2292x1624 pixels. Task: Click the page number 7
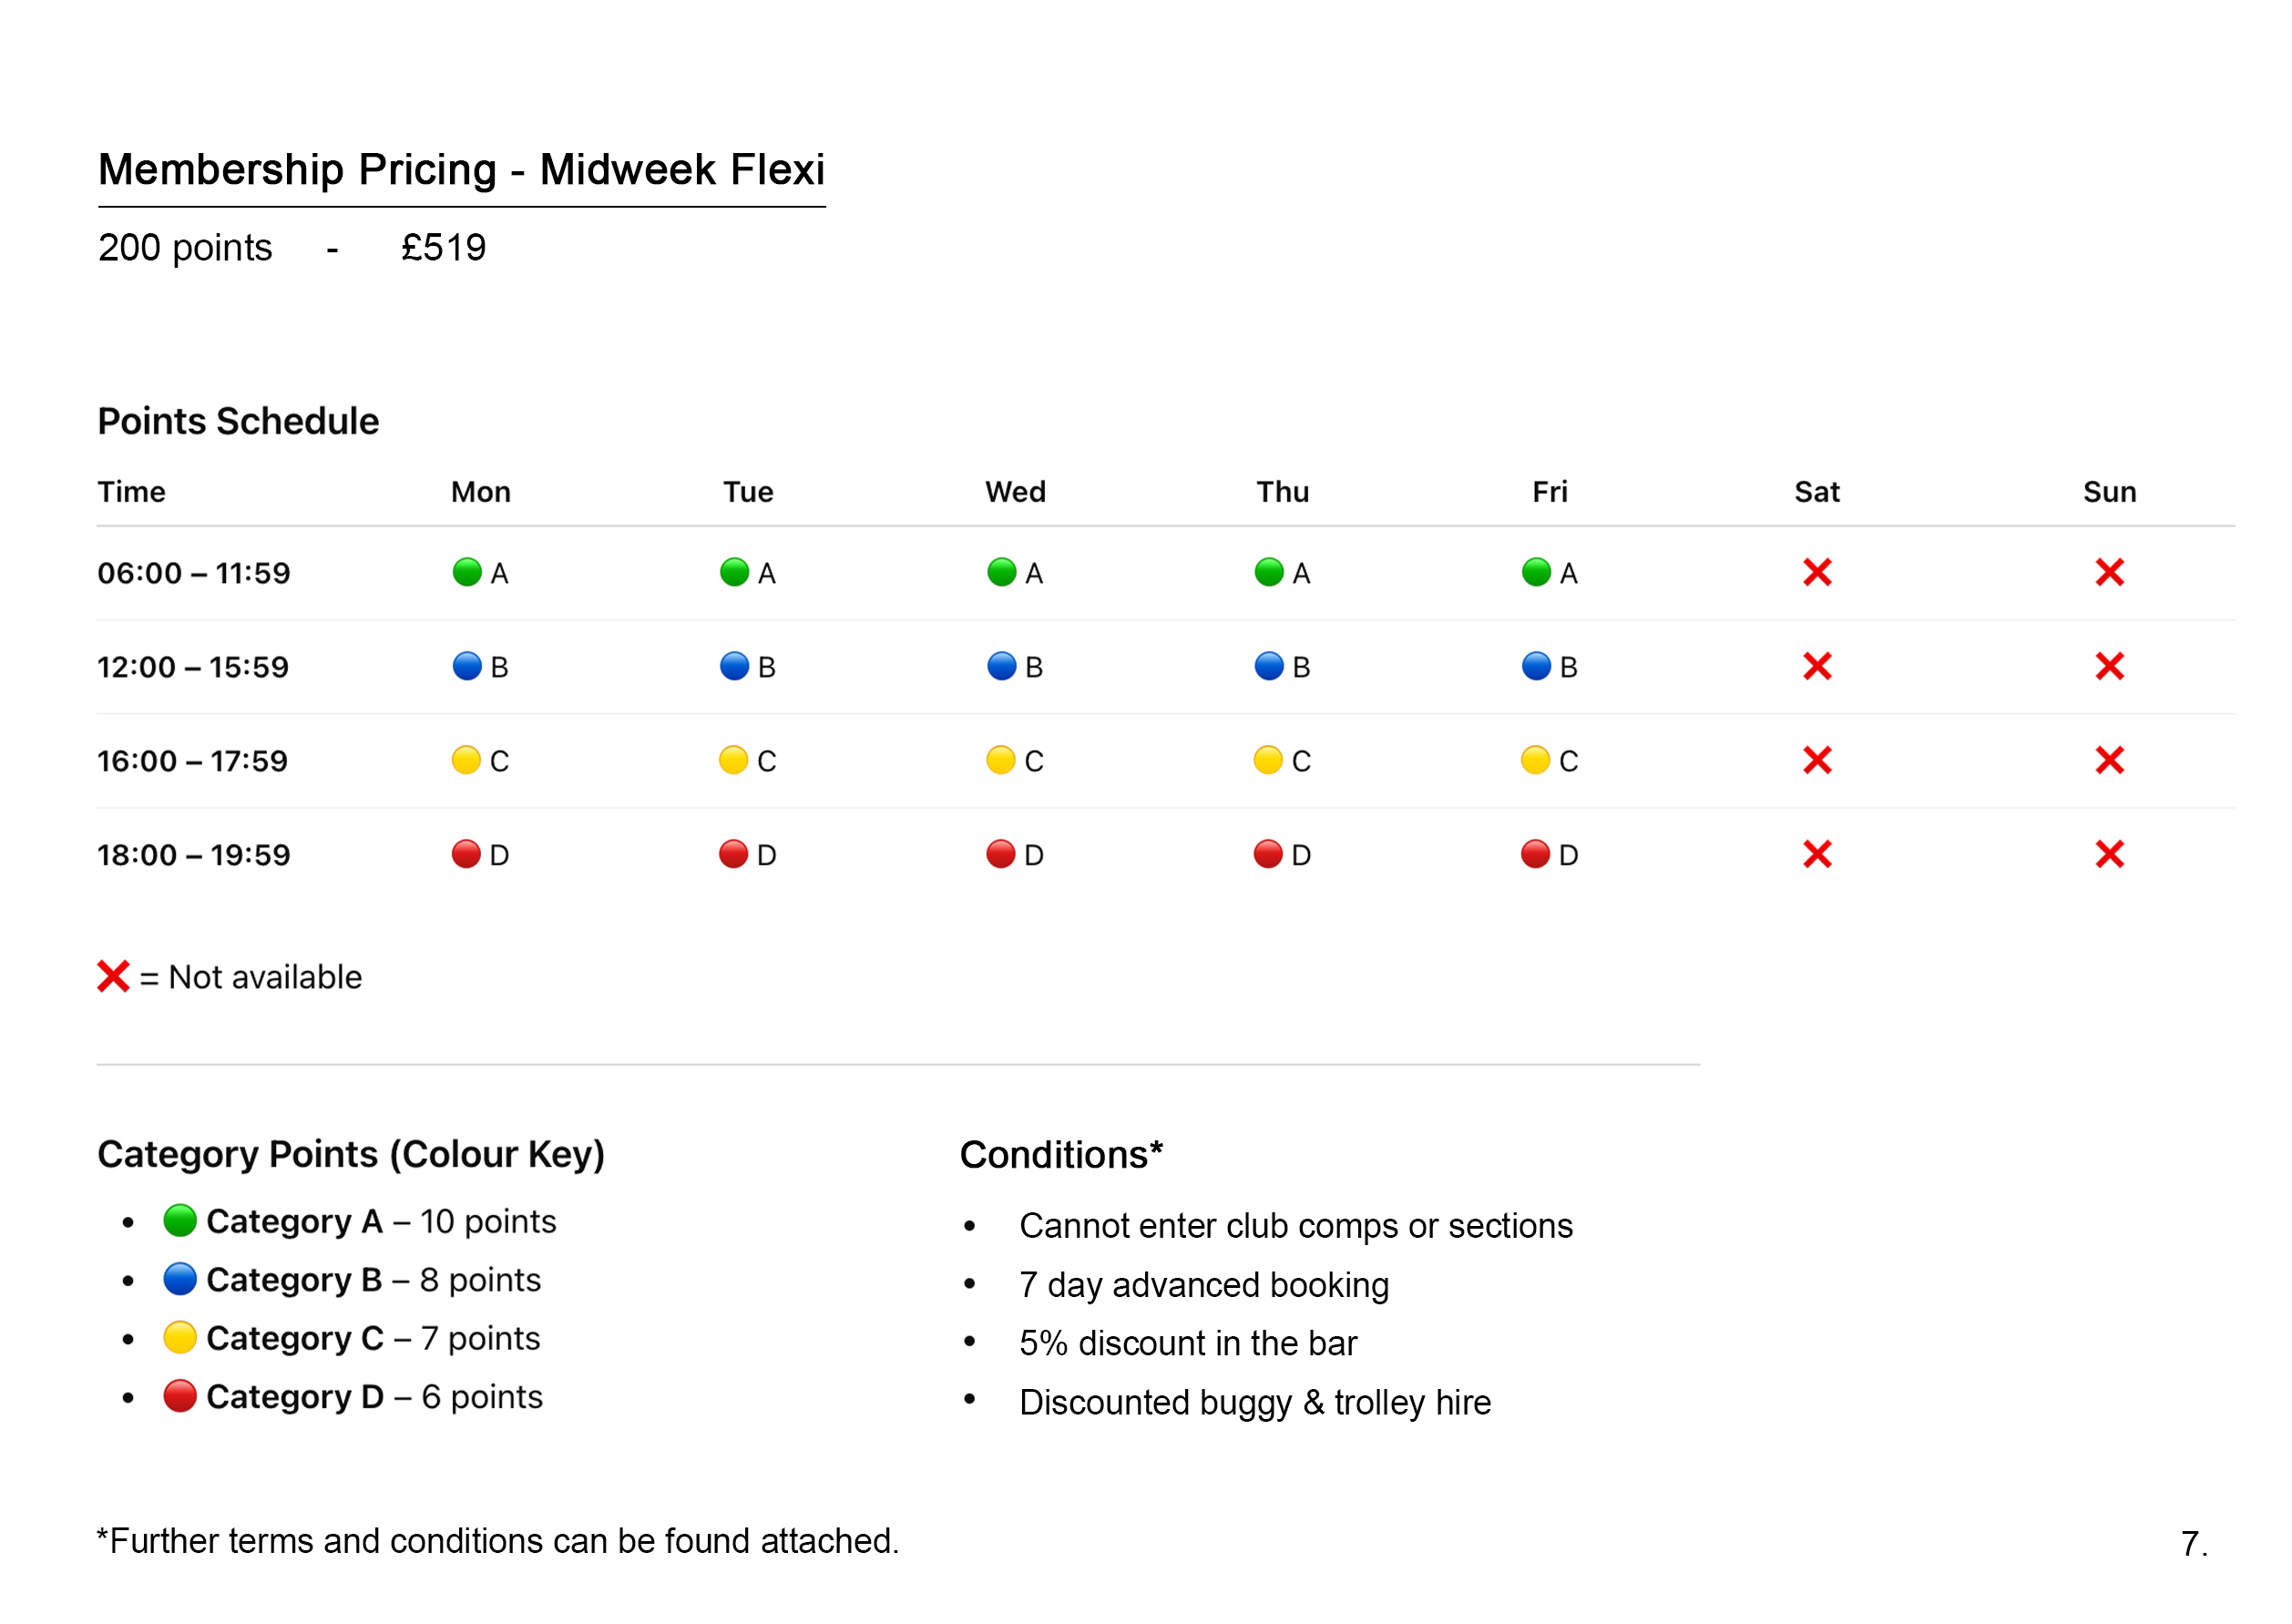point(2193,1544)
